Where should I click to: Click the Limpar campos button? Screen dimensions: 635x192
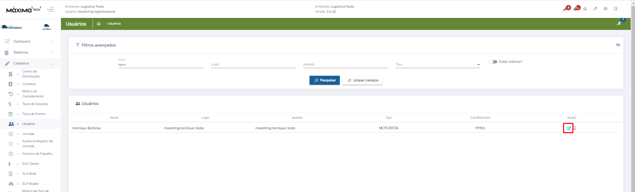point(362,80)
